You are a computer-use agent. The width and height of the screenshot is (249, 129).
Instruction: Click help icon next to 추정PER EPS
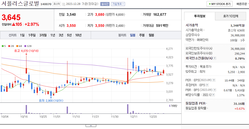pyautogui.click(x=207, y=85)
